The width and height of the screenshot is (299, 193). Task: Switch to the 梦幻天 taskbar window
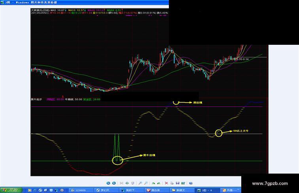106,190
